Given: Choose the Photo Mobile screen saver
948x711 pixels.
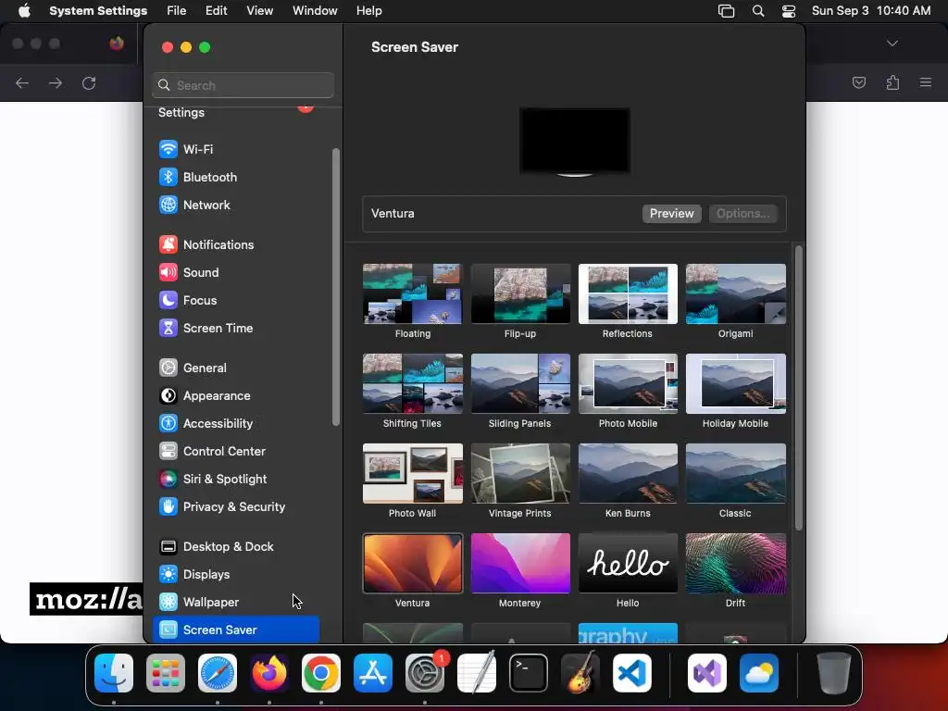Looking at the screenshot, I should (x=629, y=384).
